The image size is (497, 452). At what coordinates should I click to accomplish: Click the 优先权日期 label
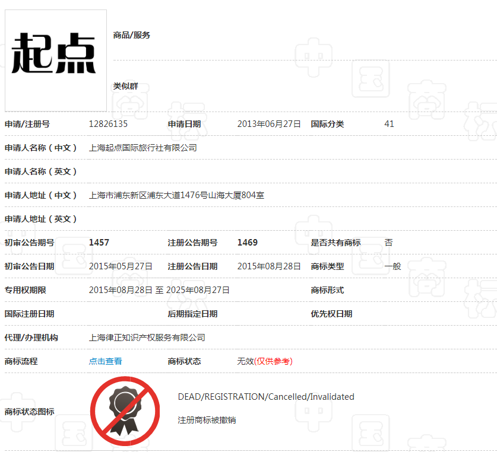tap(331, 314)
